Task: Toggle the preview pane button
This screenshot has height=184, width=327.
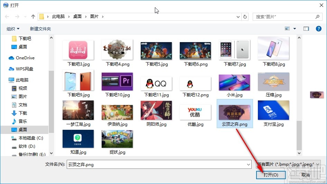Action: pos(306,29)
